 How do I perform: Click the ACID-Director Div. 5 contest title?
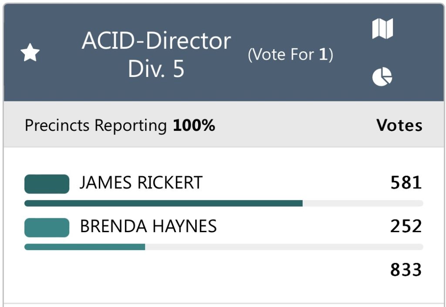click(x=156, y=55)
